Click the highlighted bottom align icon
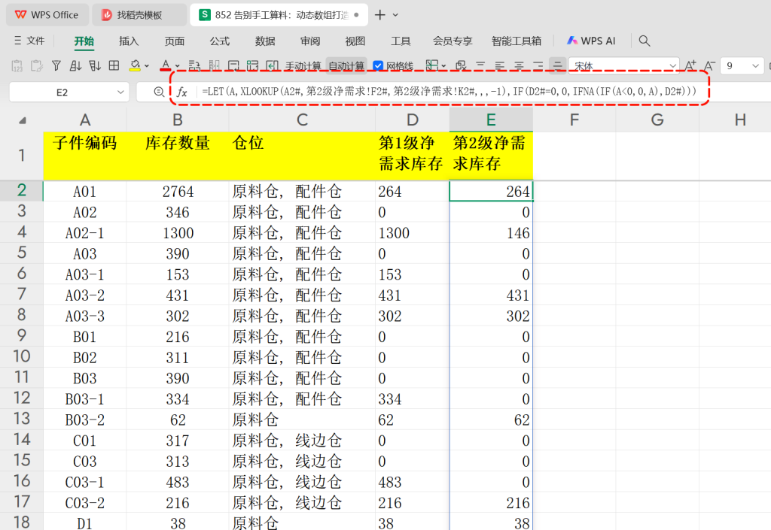This screenshot has width=771, height=530. (x=557, y=65)
